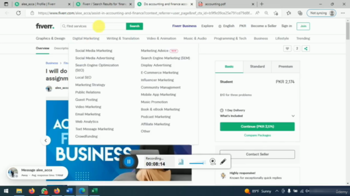Image resolution: width=350 pixels, height=196 pixels.
Task: Choose Influencer Marketing item
Action: point(157,80)
